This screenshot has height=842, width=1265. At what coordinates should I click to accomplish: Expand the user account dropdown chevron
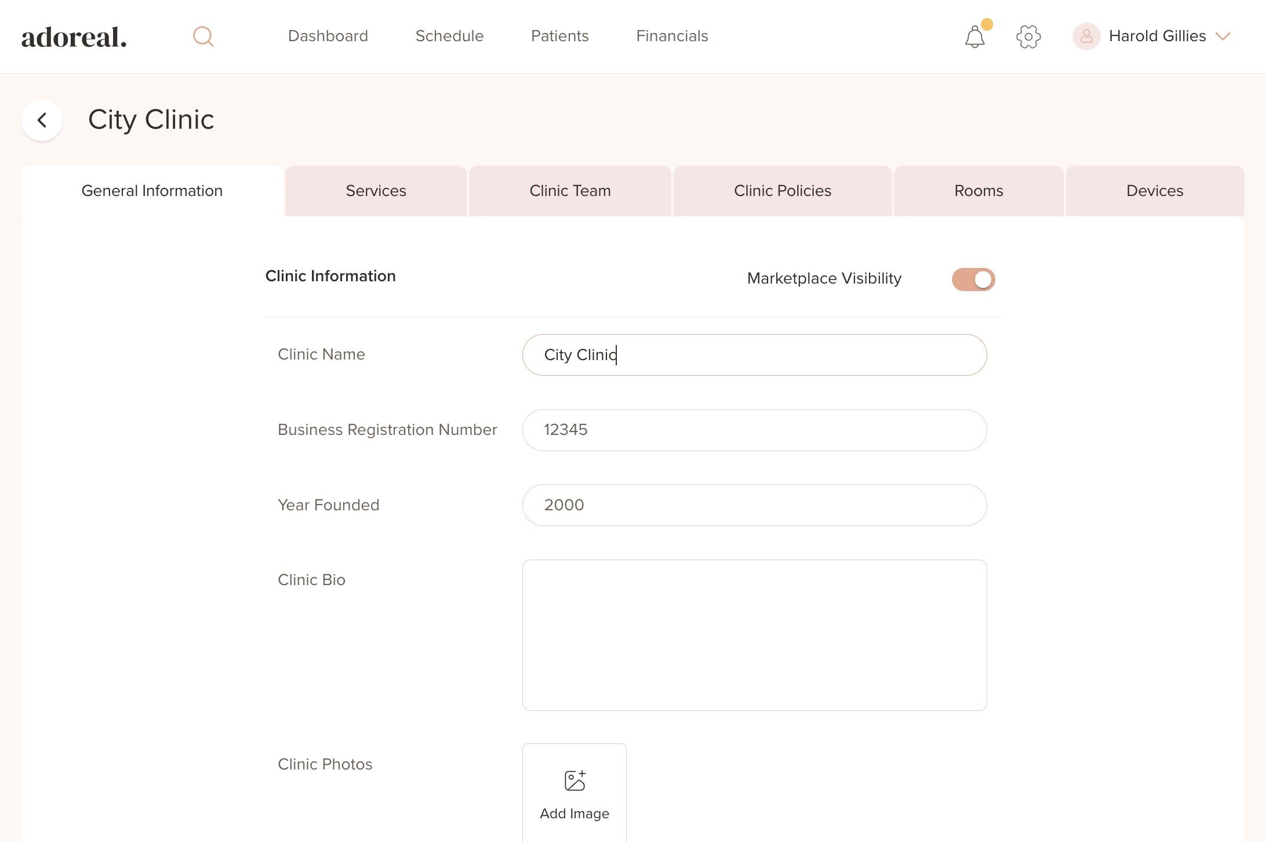[1223, 37]
